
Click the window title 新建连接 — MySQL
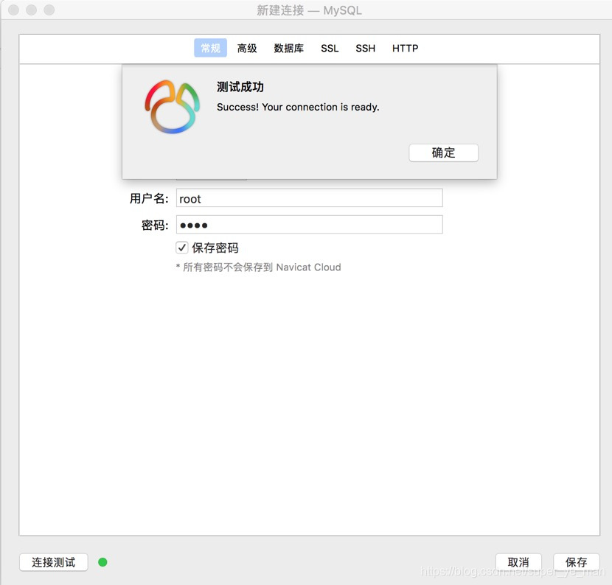pyautogui.click(x=309, y=10)
